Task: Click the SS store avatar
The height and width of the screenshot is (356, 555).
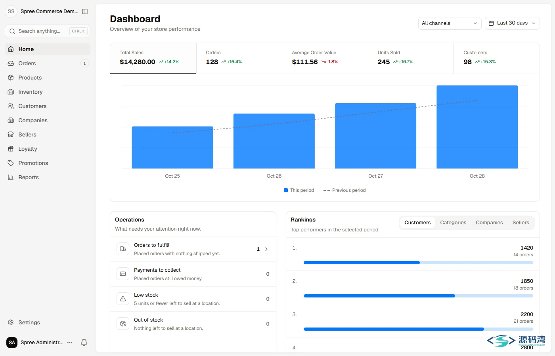Action: (x=11, y=11)
